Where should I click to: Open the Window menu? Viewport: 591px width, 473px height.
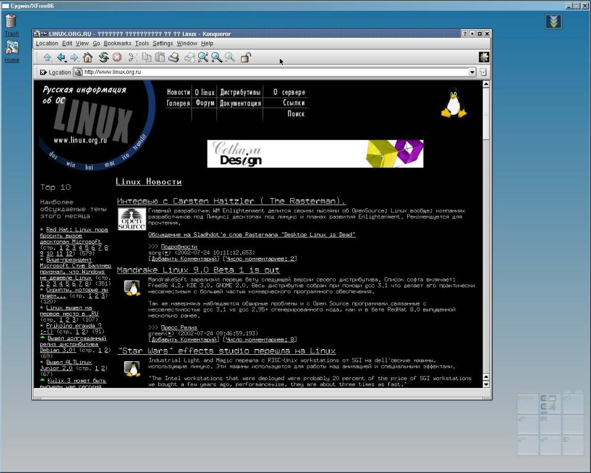click(x=187, y=43)
